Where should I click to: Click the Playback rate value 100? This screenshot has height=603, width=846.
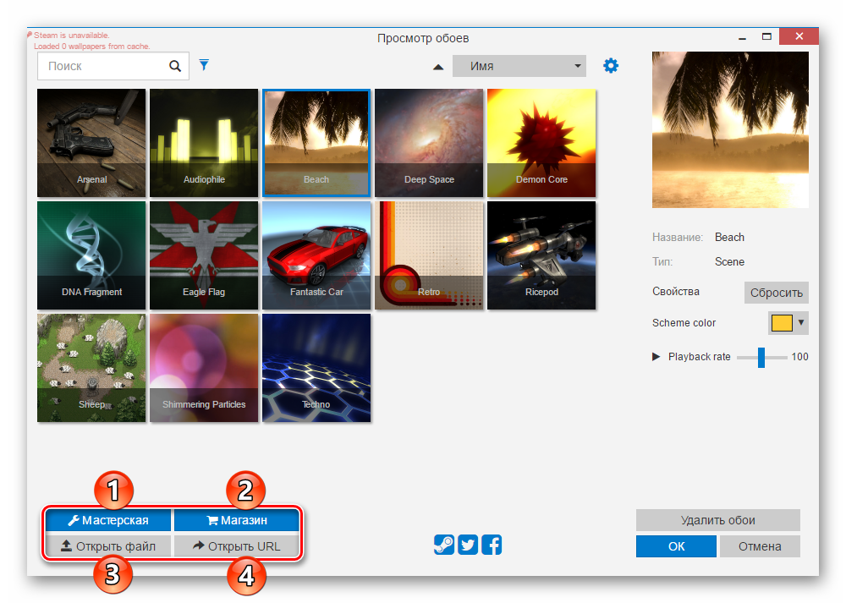[799, 357]
